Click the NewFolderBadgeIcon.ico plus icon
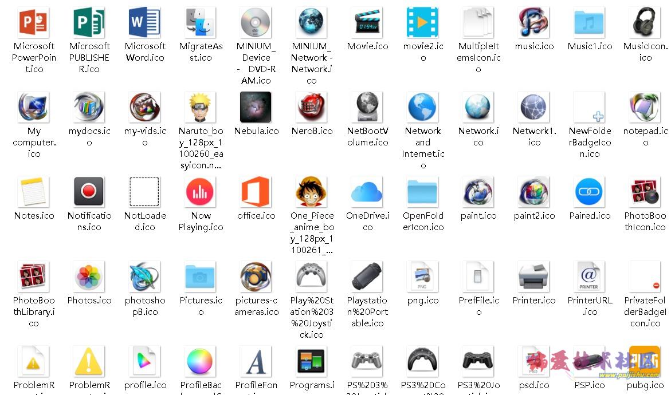Screen dimensions: 671x395 [x=590, y=107]
